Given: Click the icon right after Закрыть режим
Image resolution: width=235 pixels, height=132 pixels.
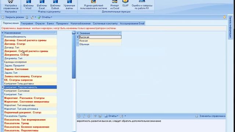Looking at the screenshot, I should 27,17.
